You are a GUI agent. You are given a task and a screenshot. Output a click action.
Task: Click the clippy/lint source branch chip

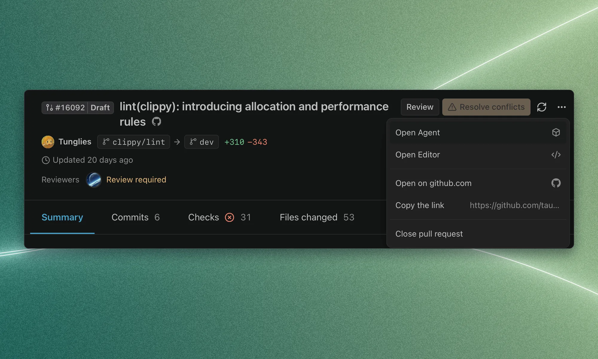coord(134,142)
